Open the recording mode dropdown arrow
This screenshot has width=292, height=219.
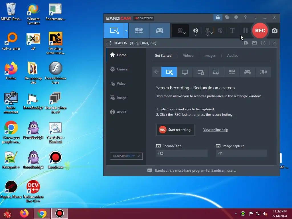click(126, 31)
